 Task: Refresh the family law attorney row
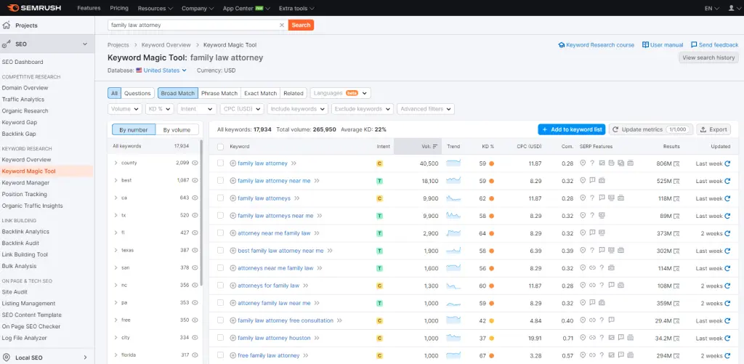(727, 163)
